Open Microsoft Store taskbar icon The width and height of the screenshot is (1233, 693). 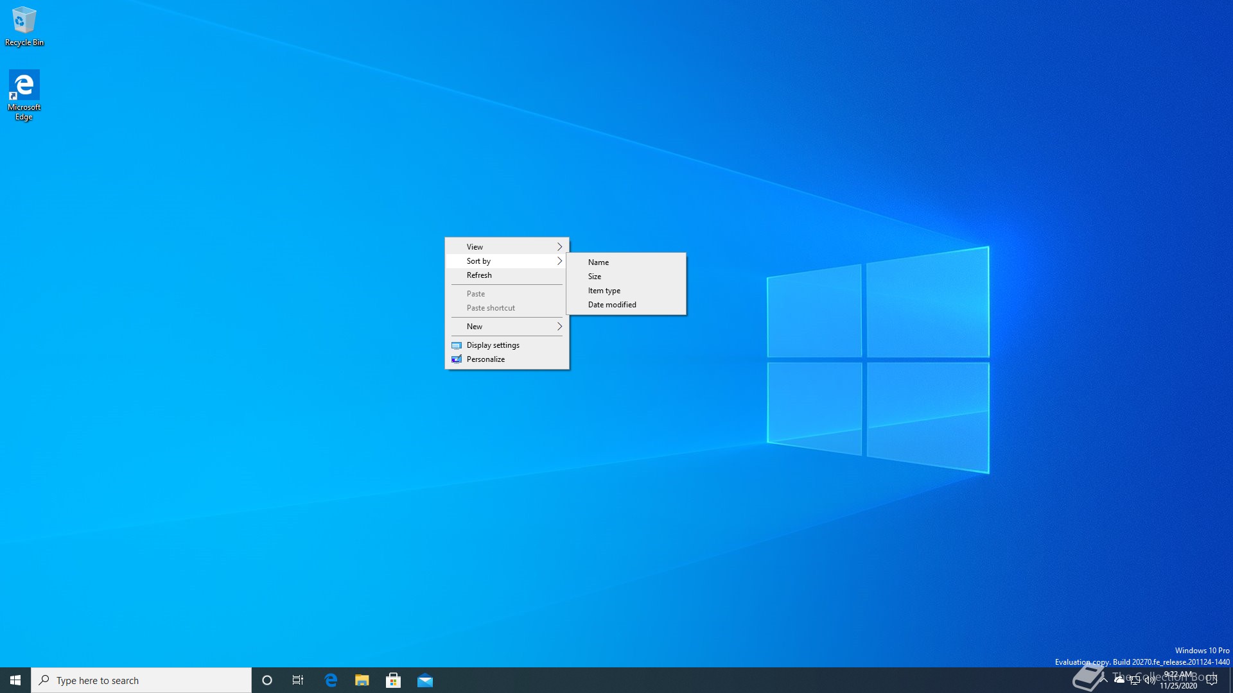tap(394, 680)
